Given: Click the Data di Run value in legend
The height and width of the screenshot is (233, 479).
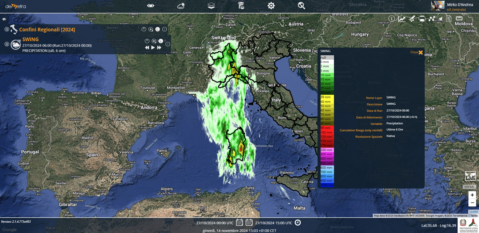Looking at the screenshot, I should point(398,110).
